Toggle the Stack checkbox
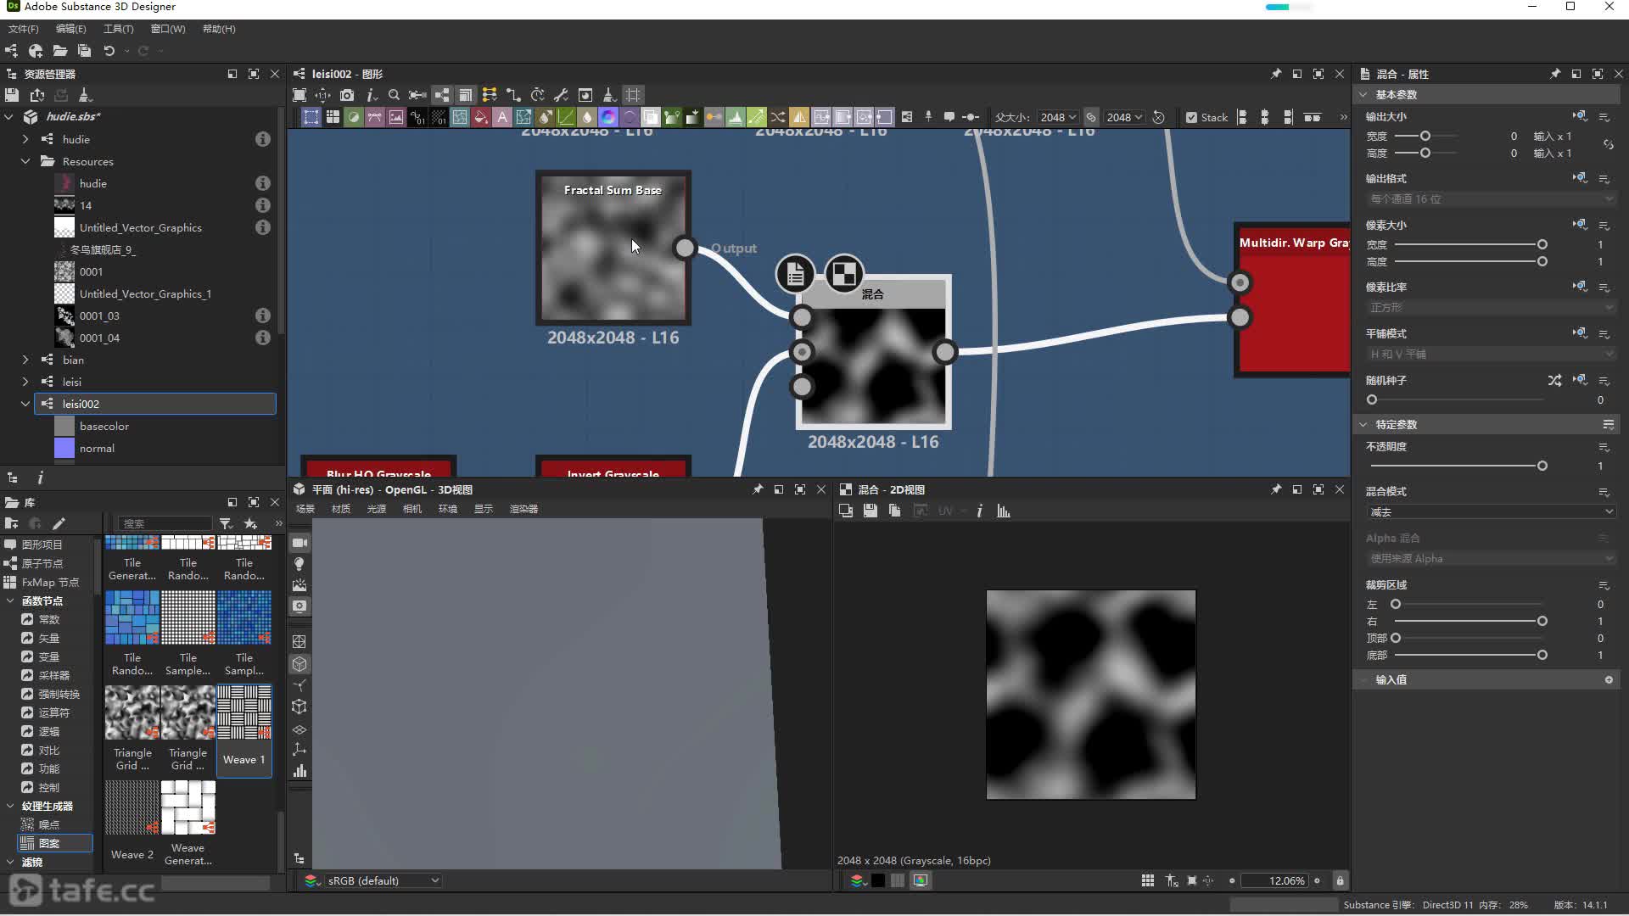 [x=1192, y=117]
